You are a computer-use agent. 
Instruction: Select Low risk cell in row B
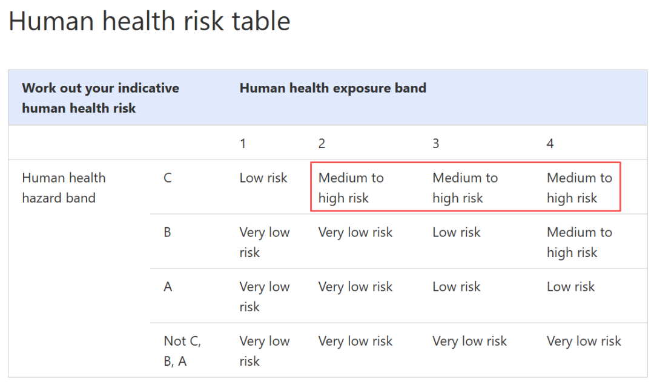457,232
